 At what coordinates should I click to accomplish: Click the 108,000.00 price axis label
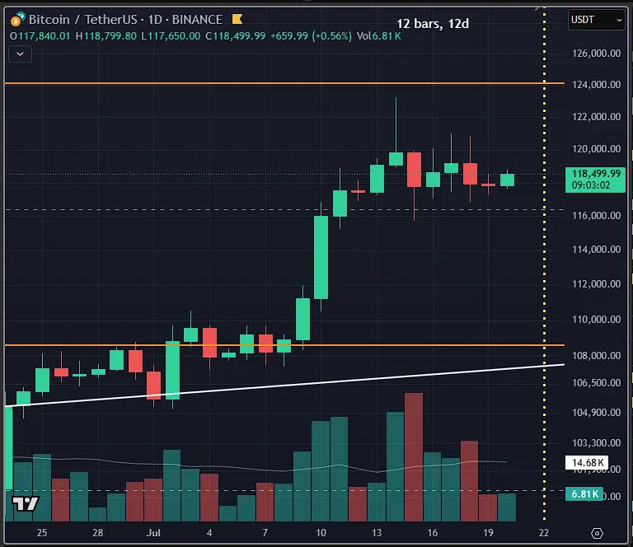pos(596,355)
